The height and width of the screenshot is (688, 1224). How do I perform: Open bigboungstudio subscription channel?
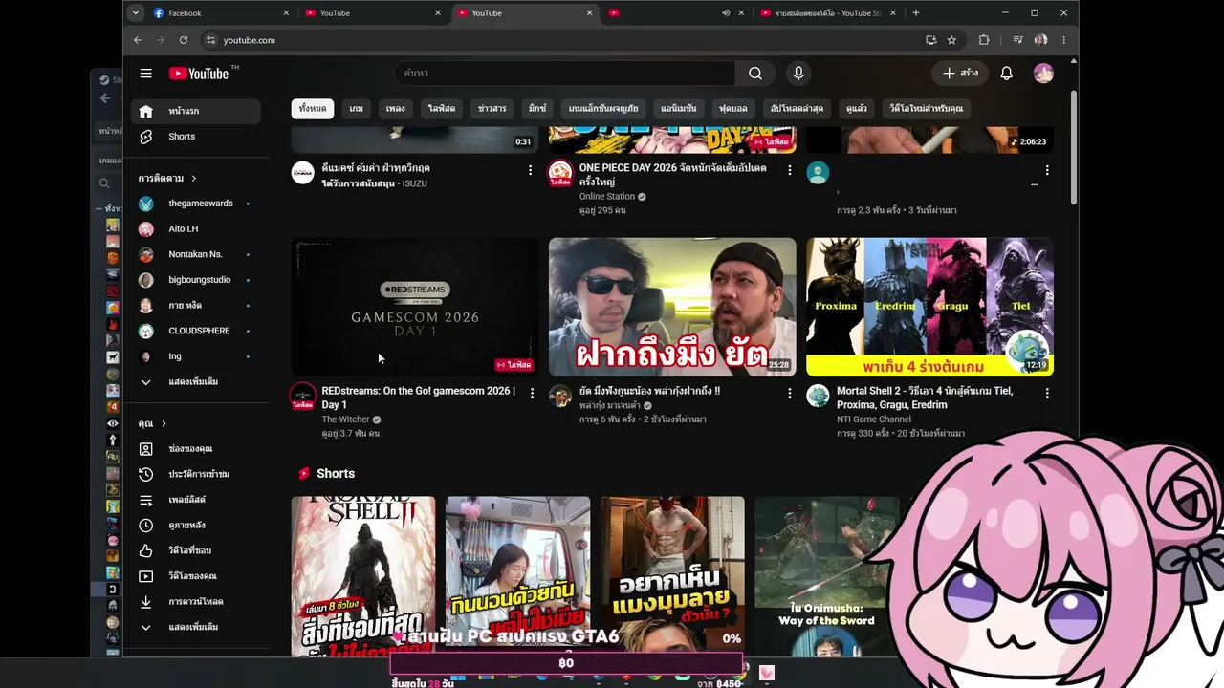click(x=195, y=280)
